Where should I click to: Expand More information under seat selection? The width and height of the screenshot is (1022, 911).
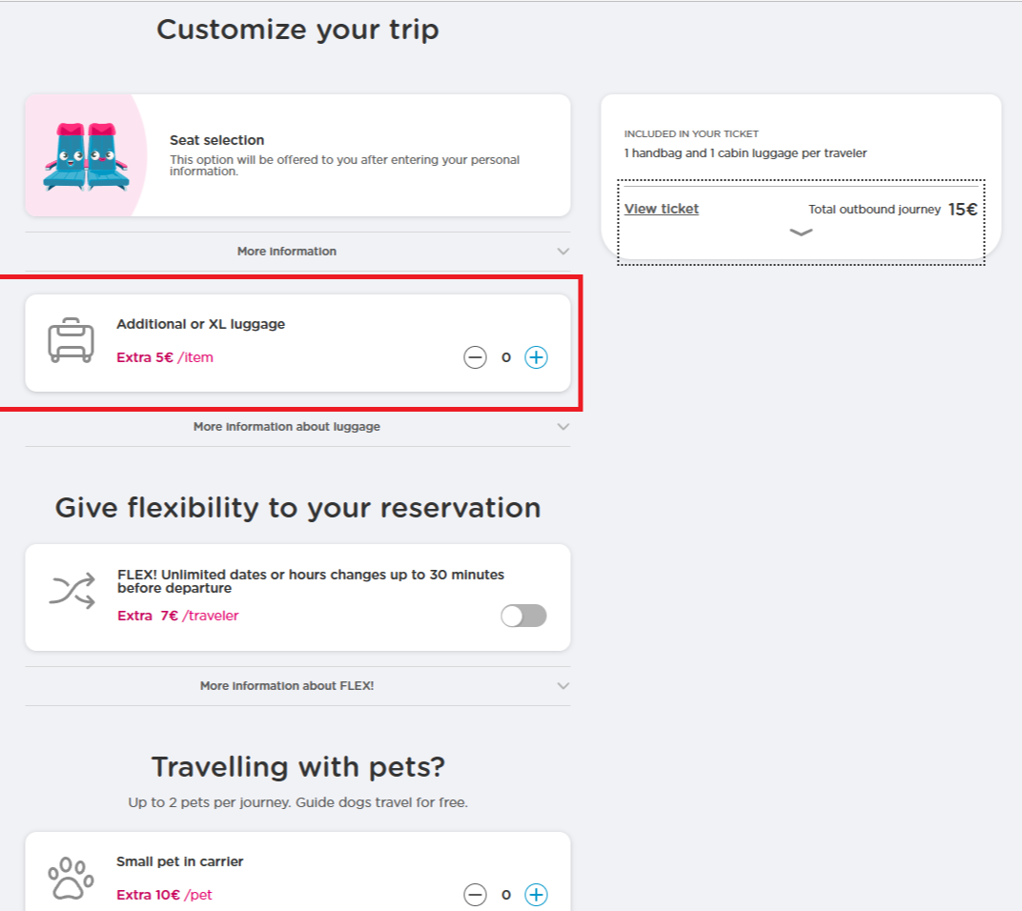(287, 252)
